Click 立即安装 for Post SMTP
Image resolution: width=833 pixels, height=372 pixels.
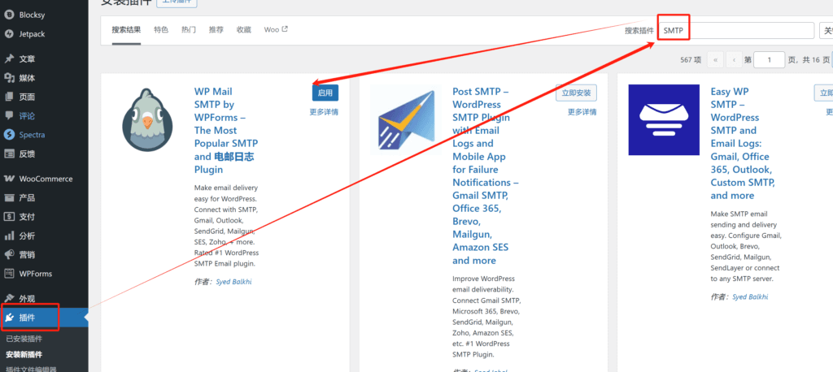pyautogui.click(x=576, y=93)
